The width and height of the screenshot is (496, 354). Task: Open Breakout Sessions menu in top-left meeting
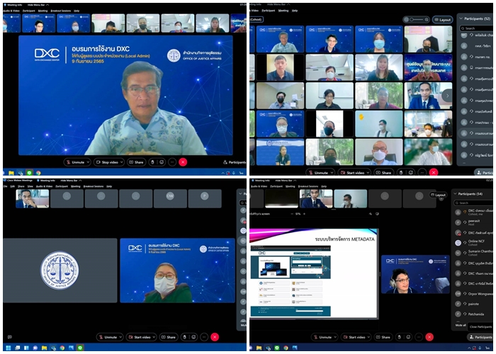pos(61,11)
